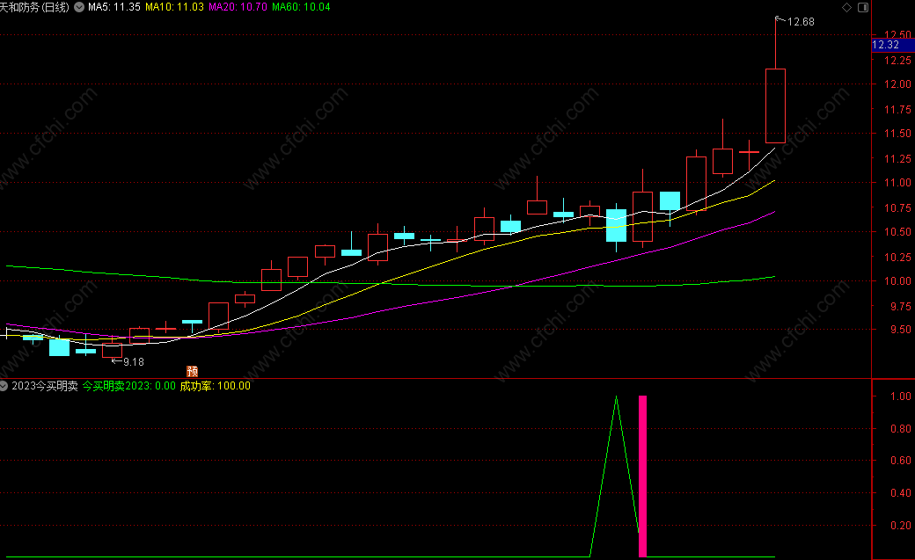
Task: Click the 12.68 high price arrow marker
Action: (794, 22)
